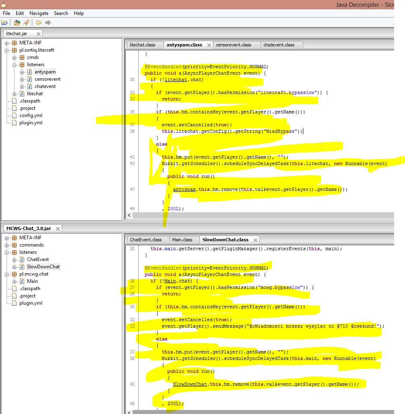Click underlined antyspam link in code
Image resolution: width=405 pixels, height=414 pixels.
pyautogui.click(x=184, y=189)
